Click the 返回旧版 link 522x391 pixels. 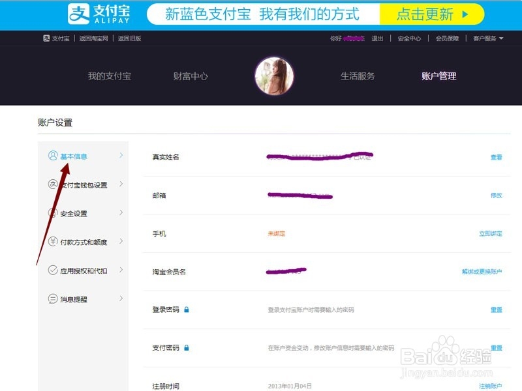(129, 38)
